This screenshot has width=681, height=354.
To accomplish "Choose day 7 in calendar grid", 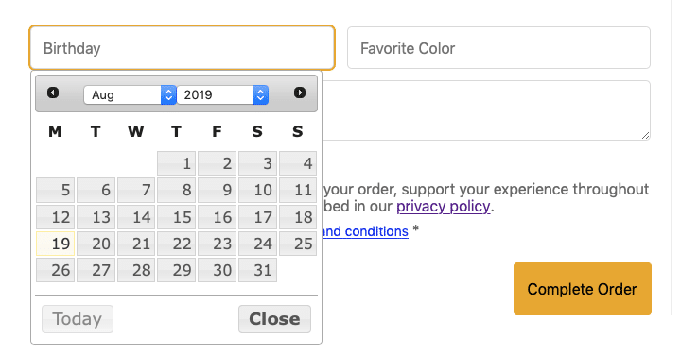I will [x=136, y=190].
